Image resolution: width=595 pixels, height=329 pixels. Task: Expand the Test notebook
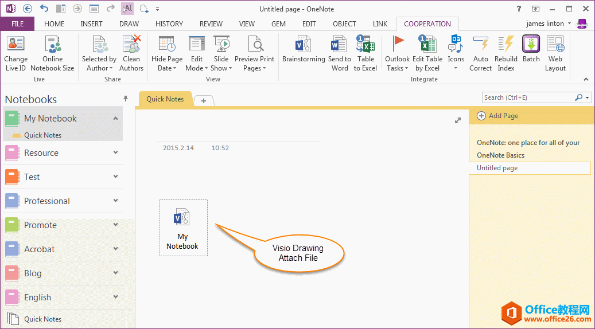(116, 177)
